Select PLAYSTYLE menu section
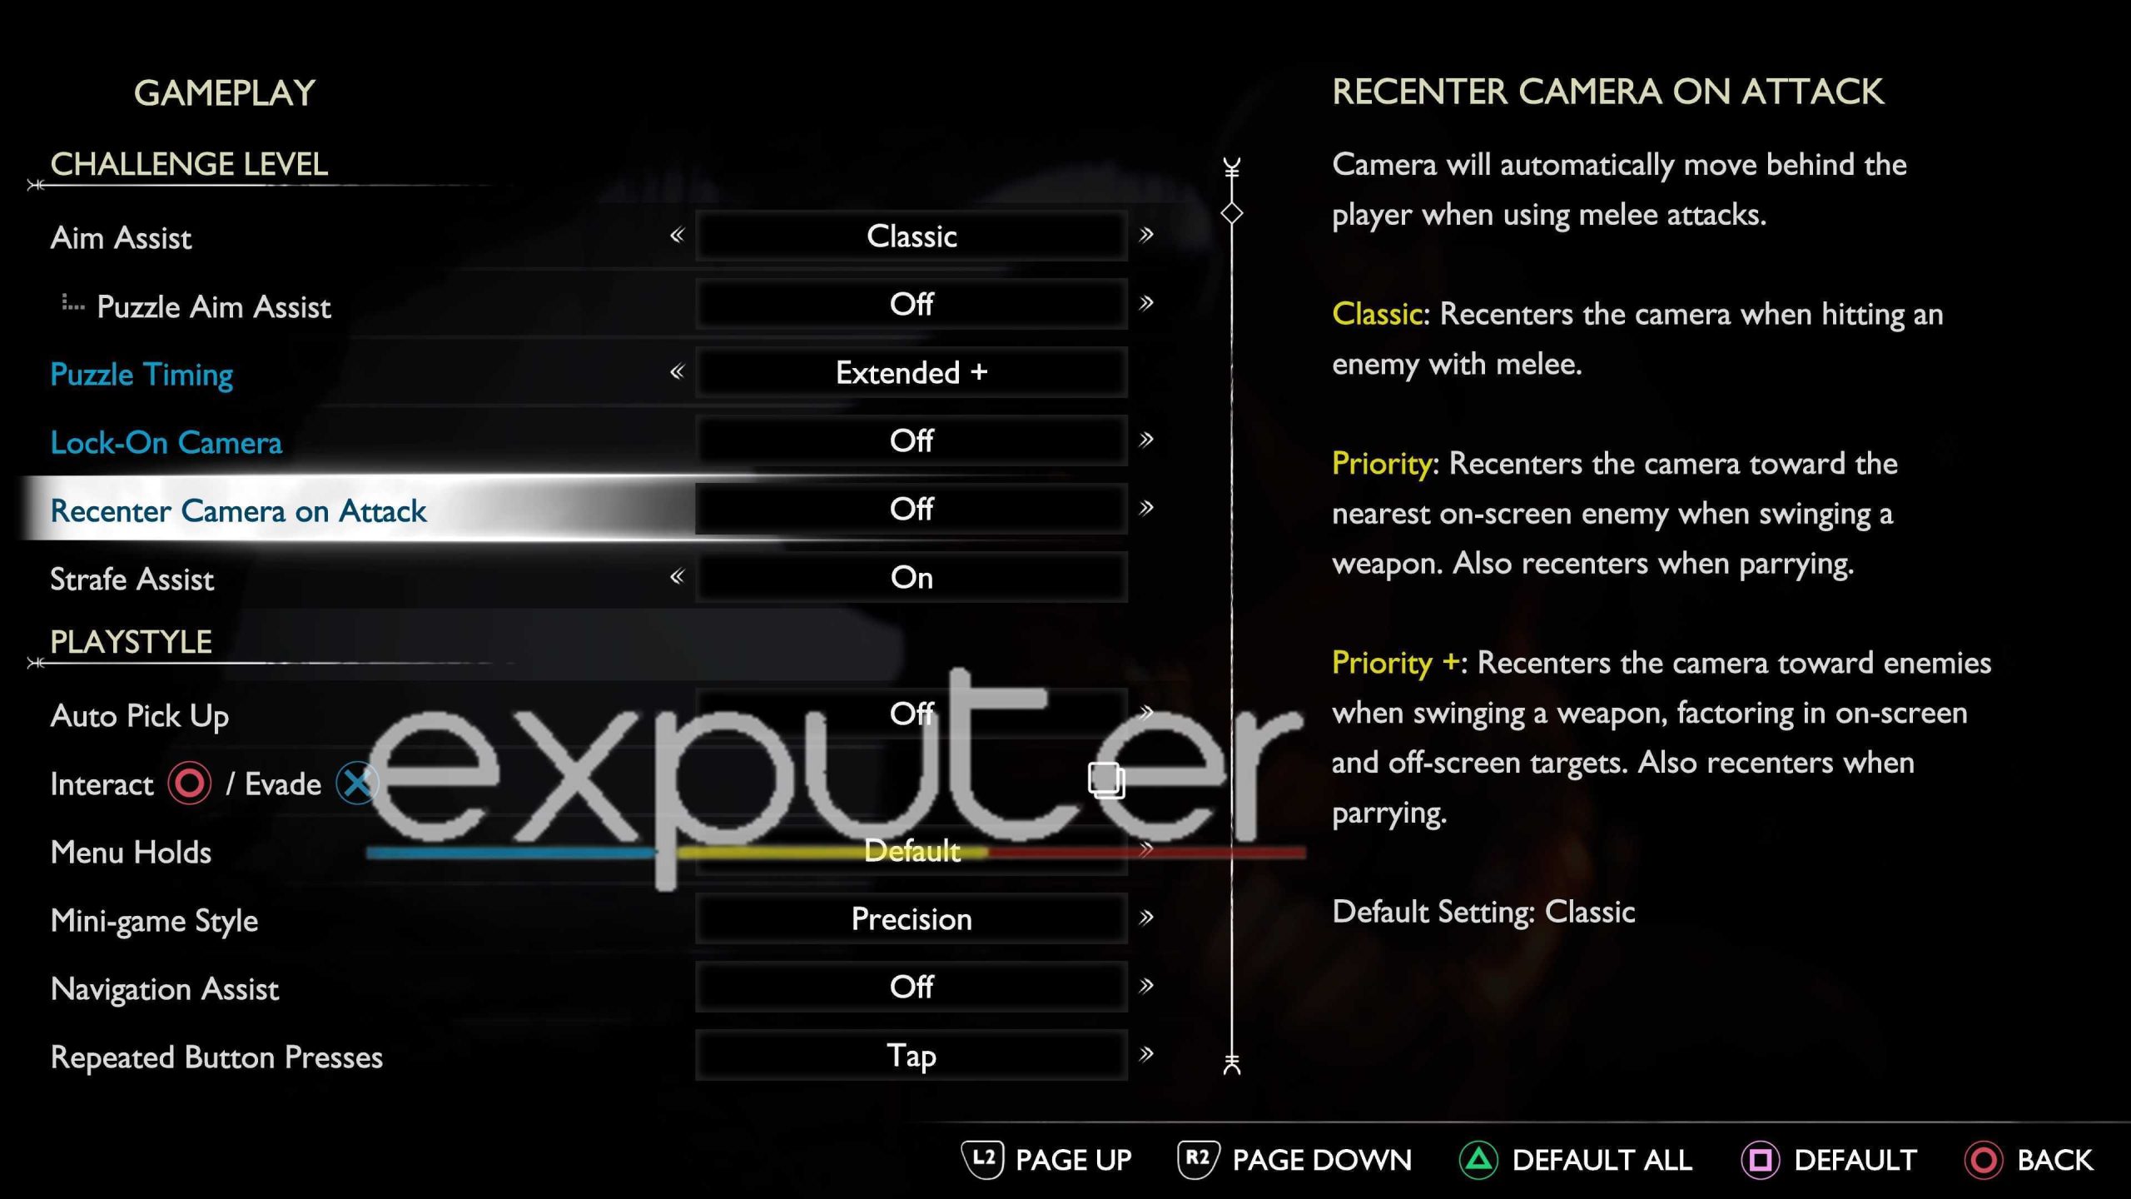Image resolution: width=2131 pixels, height=1199 pixels. (130, 641)
